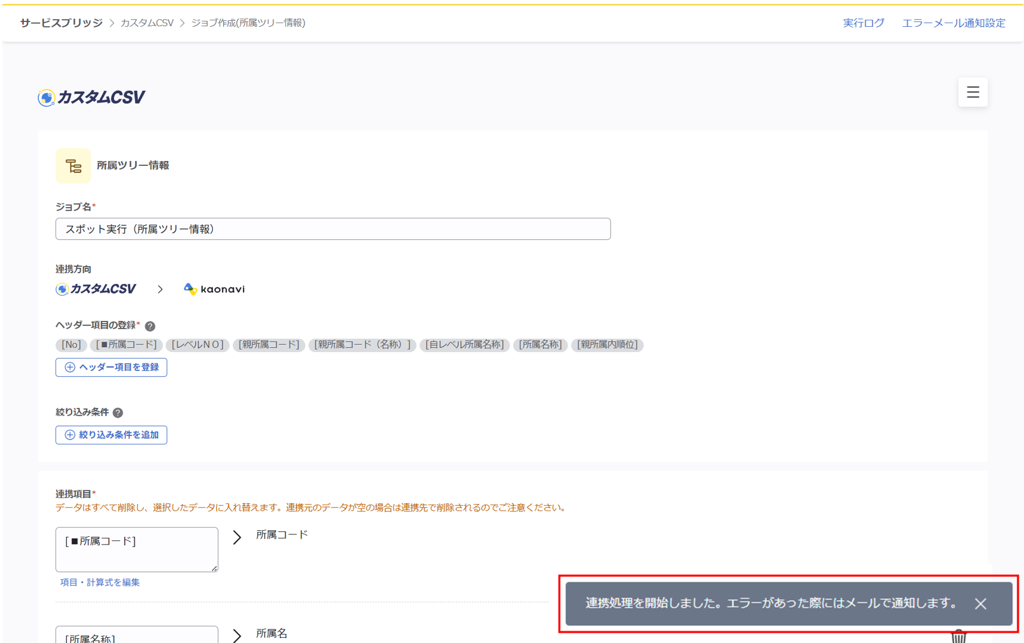Image resolution: width=1024 pixels, height=643 pixels.
Task: Click the ジョブ名 input field
Action: [332, 228]
